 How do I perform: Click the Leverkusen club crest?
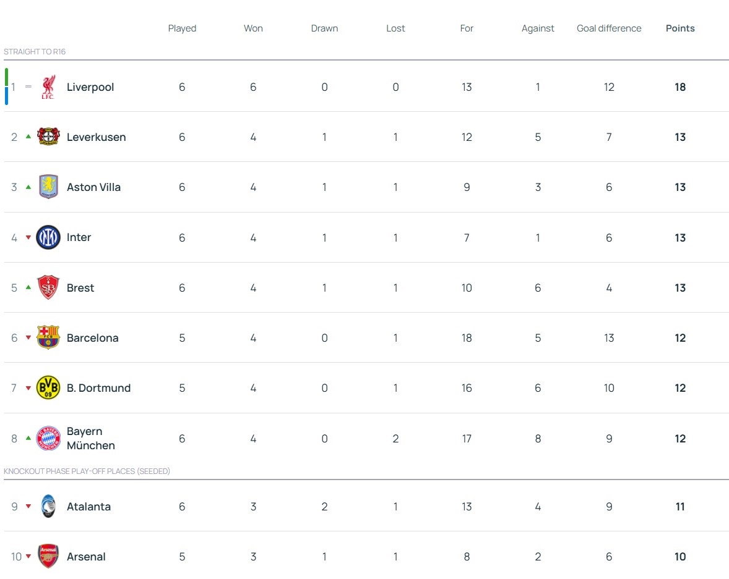(x=48, y=137)
